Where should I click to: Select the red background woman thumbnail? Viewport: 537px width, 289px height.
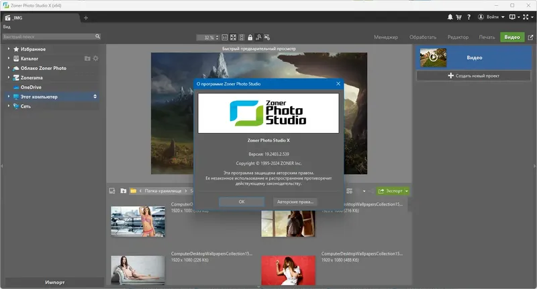pos(288,270)
